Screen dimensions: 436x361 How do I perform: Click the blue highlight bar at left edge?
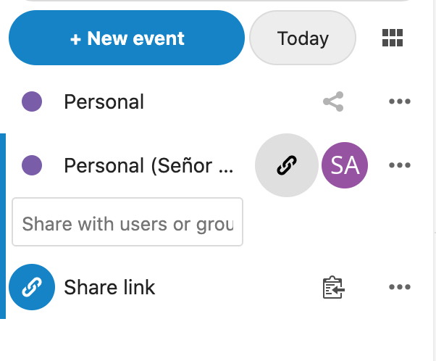coord(3,225)
